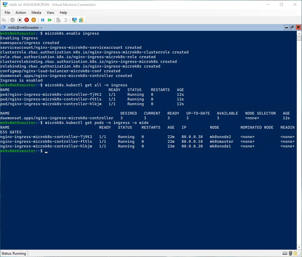Open the Help menu
302x257 pixels.
(63, 13)
